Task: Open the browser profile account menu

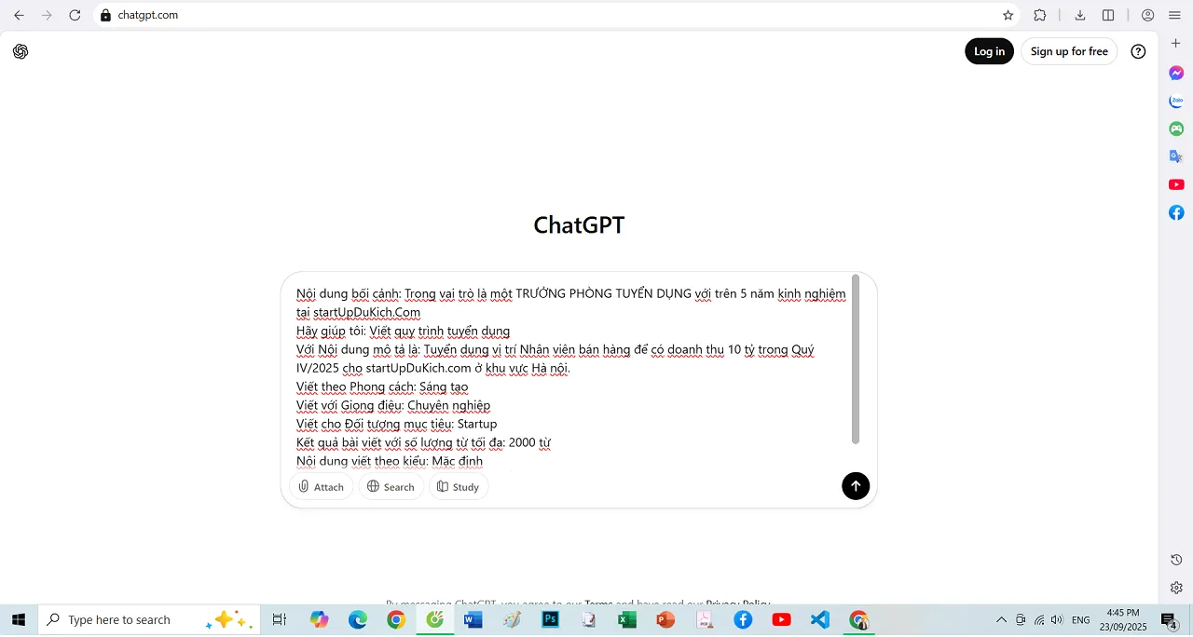Action: coord(1146,15)
